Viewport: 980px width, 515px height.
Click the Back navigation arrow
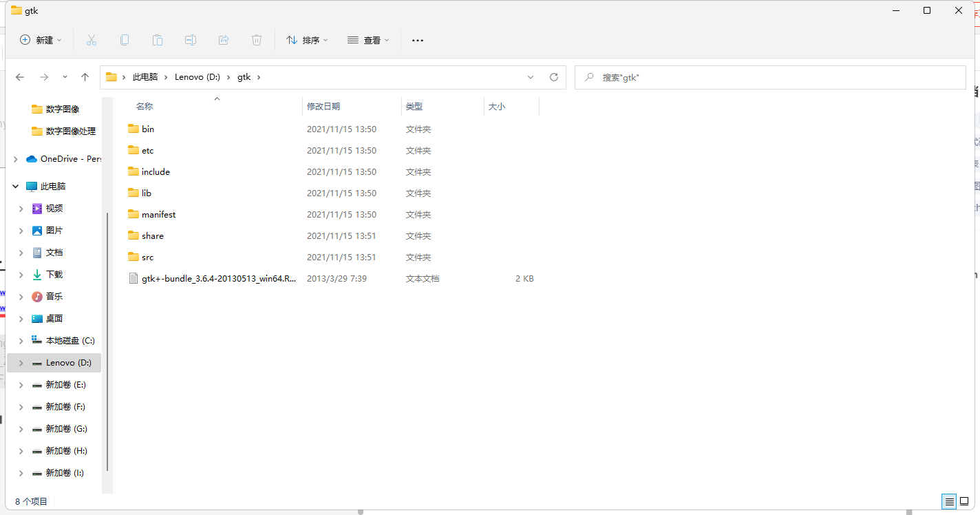20,77
